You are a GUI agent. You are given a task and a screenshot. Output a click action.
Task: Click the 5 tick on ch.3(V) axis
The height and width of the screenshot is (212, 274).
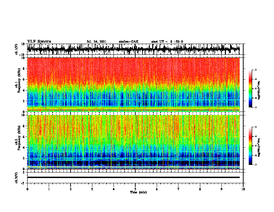click(x=24, y=173)
